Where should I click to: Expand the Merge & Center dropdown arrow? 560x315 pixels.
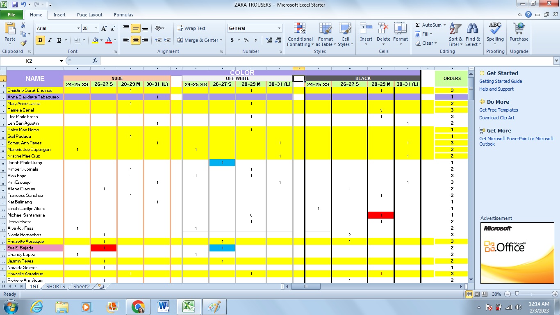[221, 40]
